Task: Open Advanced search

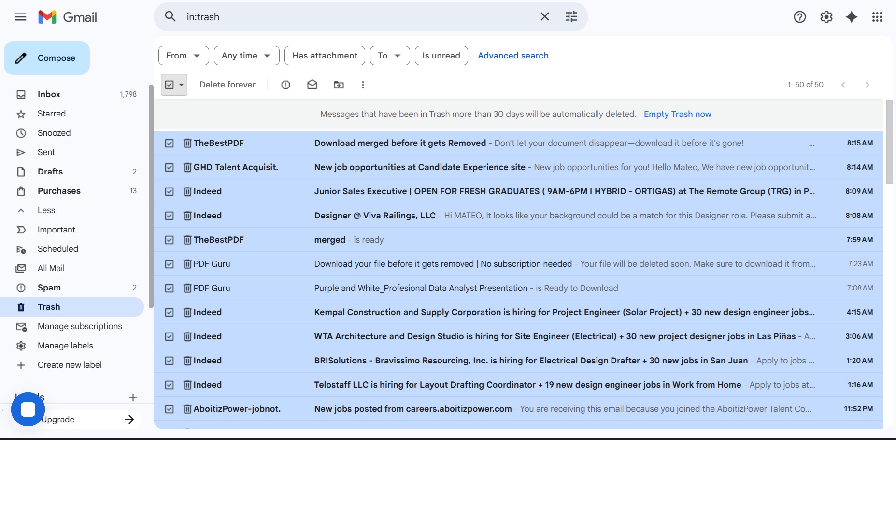Action: tap(513, 56)
